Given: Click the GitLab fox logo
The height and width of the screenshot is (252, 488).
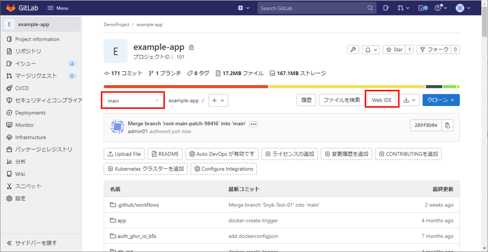Looking at the screenshot, I should 11,8.
